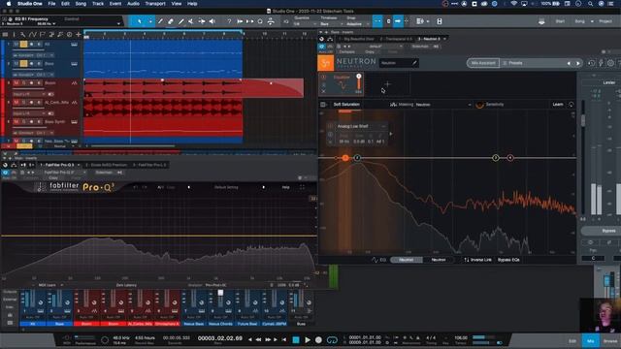Click the Neutron lightning bolt icon
Image resolution: width=621 pixels, height=349 pixels.
(x=602, y=63)
